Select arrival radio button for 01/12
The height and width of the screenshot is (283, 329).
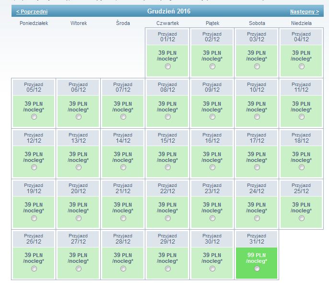tap(168, 66)
